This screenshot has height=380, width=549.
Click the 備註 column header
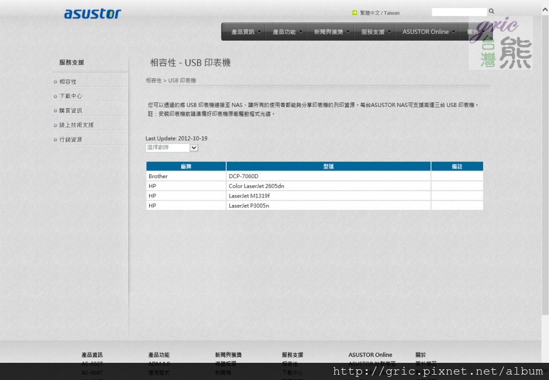click(x=457, y=166)
